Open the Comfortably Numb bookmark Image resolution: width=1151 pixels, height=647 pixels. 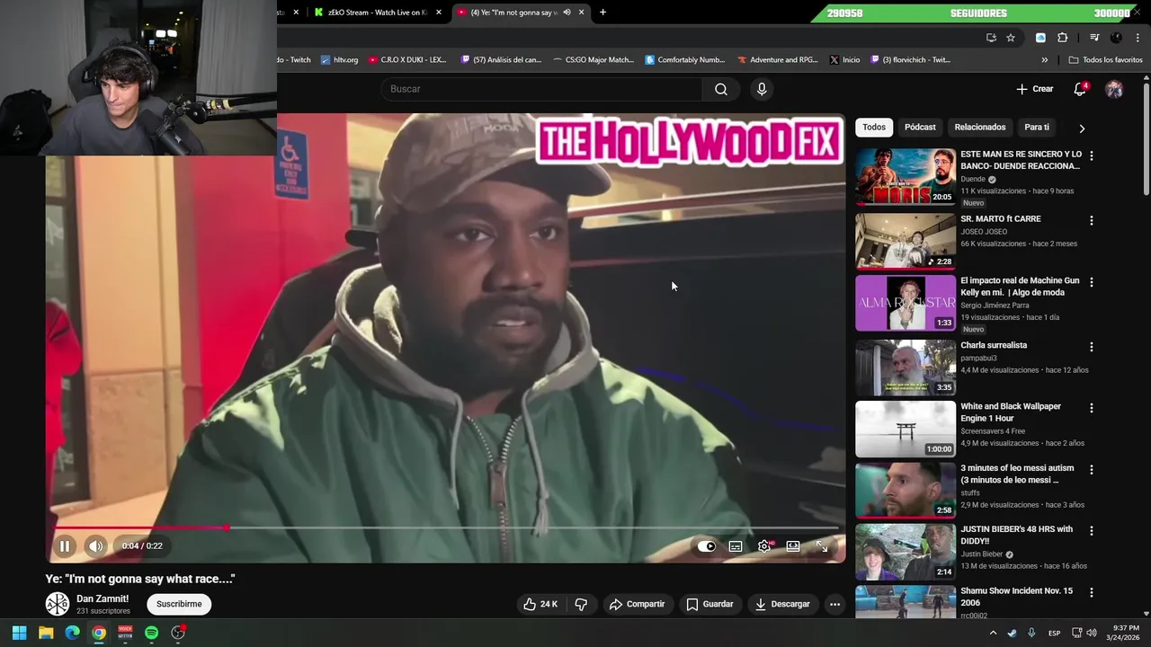[685, 59]
